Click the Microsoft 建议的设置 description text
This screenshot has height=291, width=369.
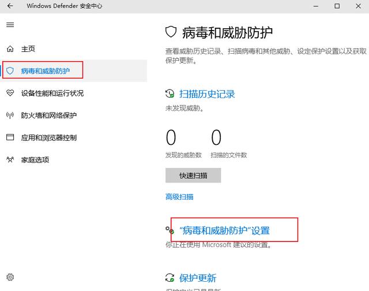[219, 245]
